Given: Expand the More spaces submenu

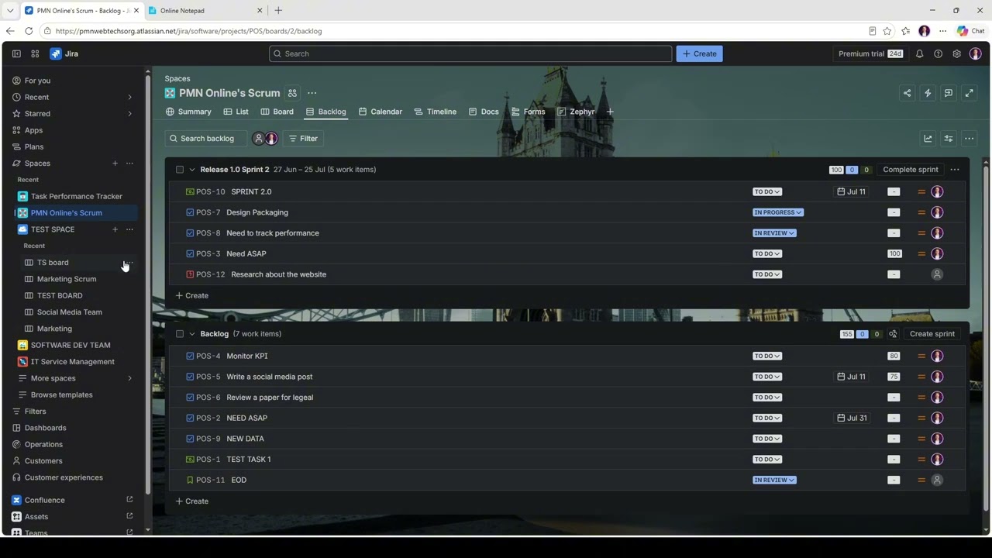Looking at the screenshot, I should point(129,378).
